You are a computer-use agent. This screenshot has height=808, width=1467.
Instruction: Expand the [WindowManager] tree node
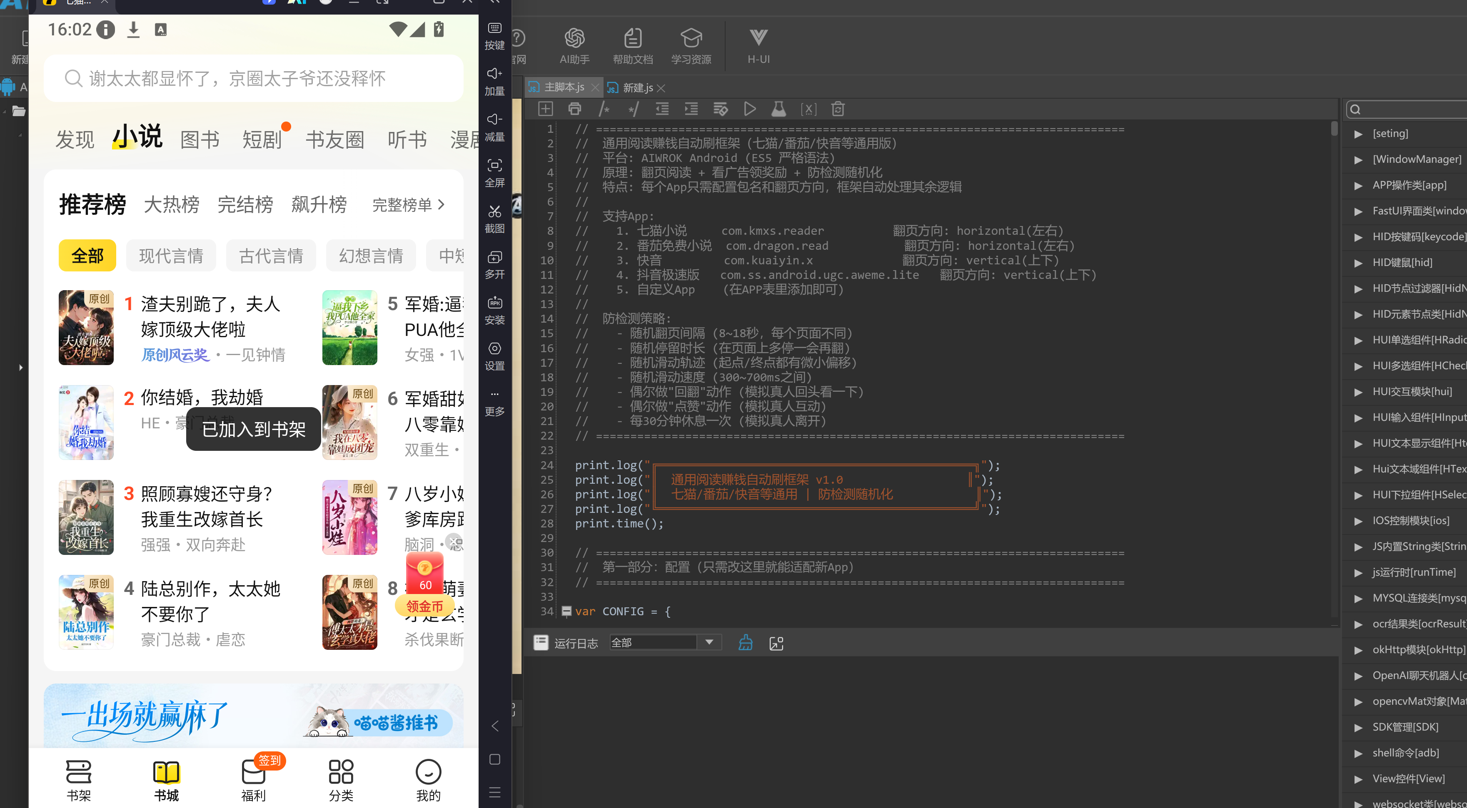pos(1358,159)
